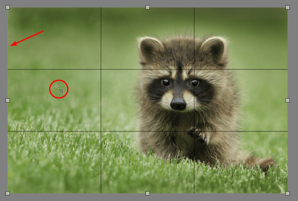
Task: Click the raccoon's eye left of the grid line
Action: point(165,82)
